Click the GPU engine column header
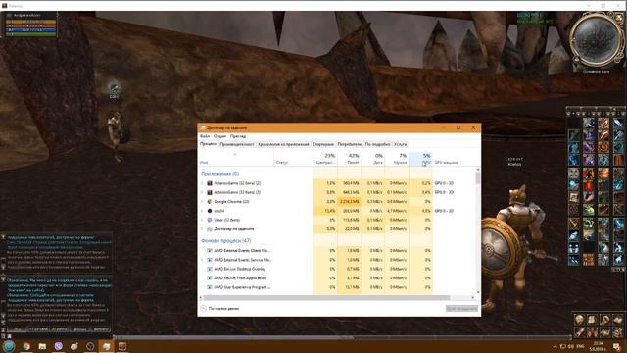627x353 pixels. point(447,163)
